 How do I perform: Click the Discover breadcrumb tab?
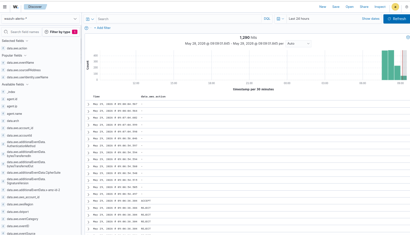35,6
